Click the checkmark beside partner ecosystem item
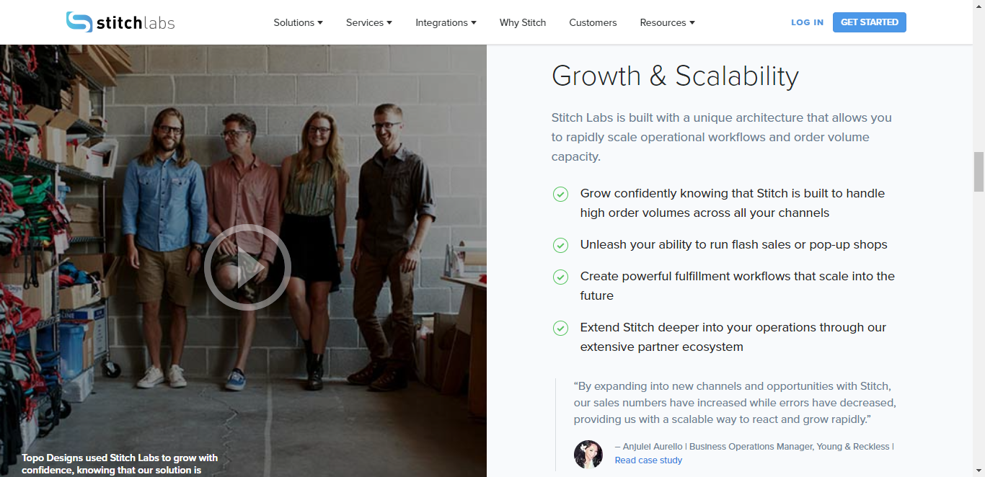The width and height of the screenshot is (985, 477). point(560,328)
